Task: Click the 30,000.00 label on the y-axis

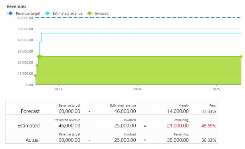Action: (x=26, y=51)
